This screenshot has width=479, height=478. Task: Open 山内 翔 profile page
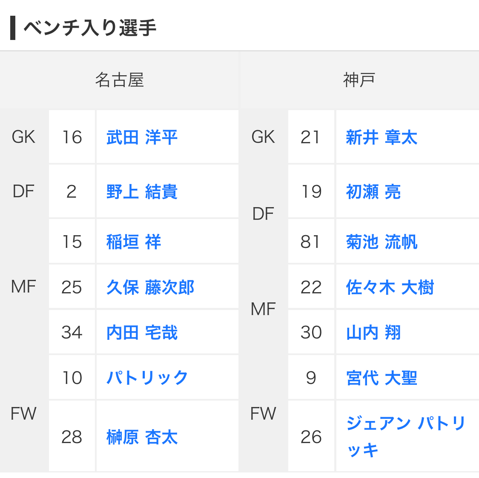[373, 333]
